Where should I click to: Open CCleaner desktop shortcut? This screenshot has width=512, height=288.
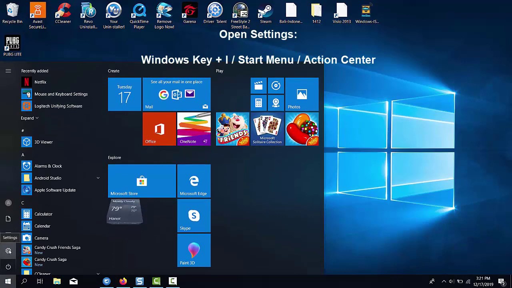63,13
